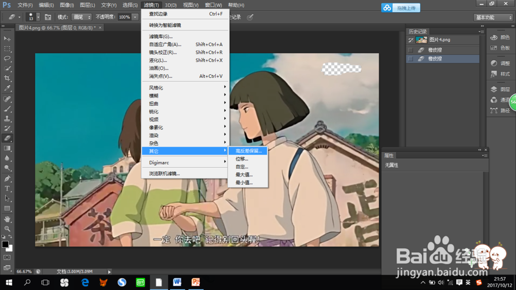The width and height of the screenshot is (516, 290).
Task: Open the 颜色 panel button
Action: [x=500, y=38]
